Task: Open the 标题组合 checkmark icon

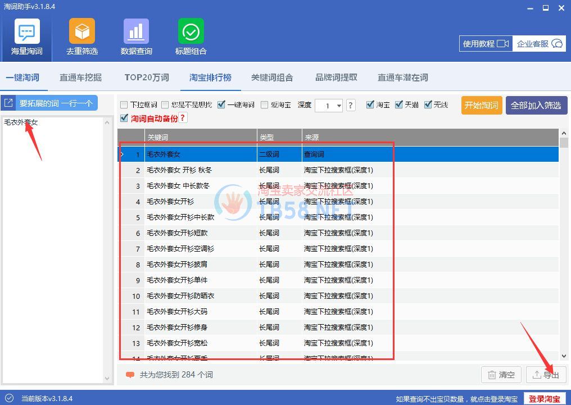Action: 191,32
